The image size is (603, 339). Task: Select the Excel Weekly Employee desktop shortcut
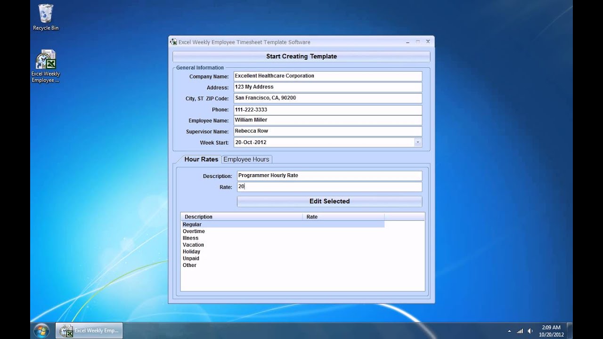(46, 66)
